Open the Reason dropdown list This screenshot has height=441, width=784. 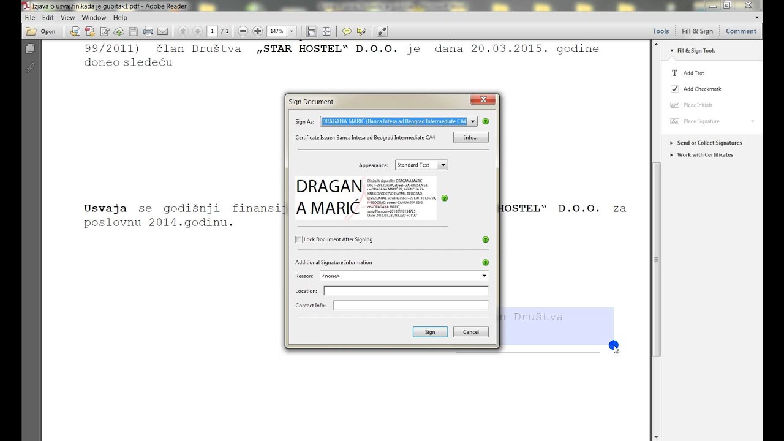coord(484,276)
